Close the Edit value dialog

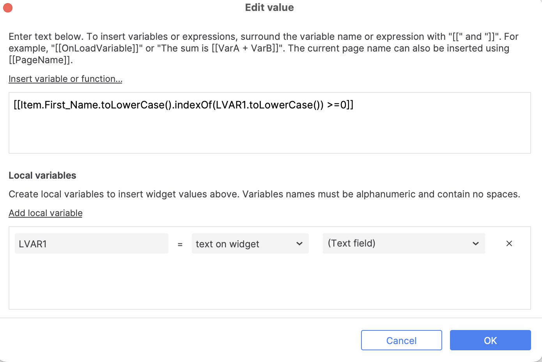(8, 7)
